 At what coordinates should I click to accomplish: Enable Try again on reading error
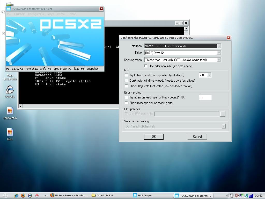126,97
